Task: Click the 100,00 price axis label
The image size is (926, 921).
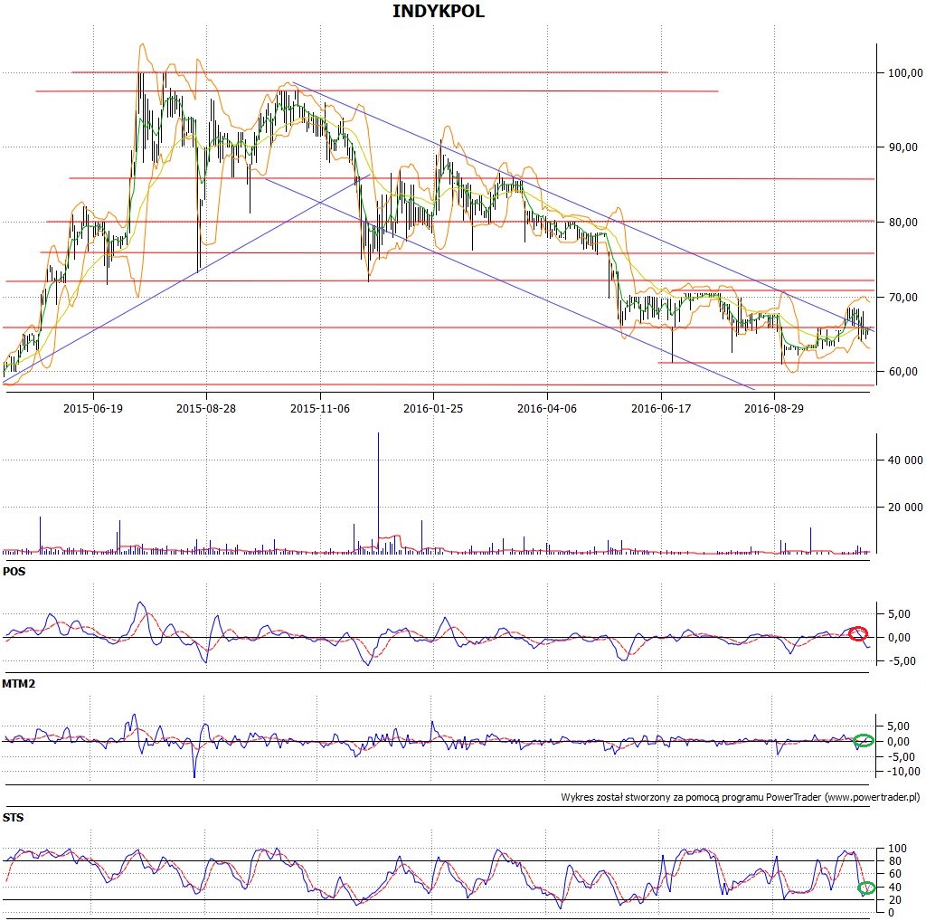Action: [x=905, y=72]
